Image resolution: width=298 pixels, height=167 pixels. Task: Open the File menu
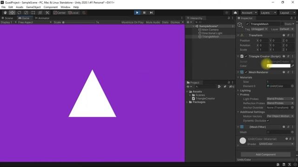click(x=3, y=7)
